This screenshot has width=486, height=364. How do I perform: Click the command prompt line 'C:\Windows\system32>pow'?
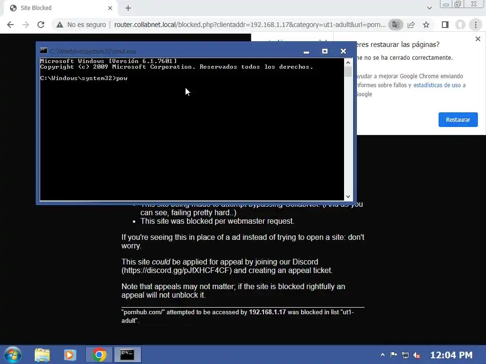84,78
